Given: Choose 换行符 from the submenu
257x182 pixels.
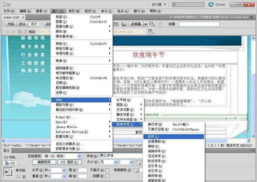Looking at the screenshot, I should click(174, 124).
